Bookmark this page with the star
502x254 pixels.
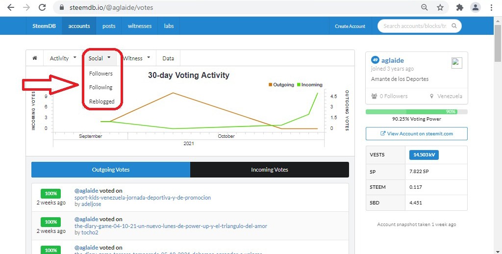[x=440, y=7]
